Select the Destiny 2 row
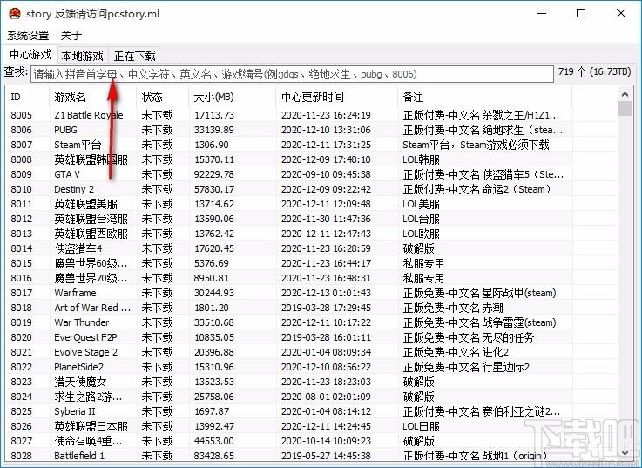This screenshot has height=468, width=642. [312, 189]
